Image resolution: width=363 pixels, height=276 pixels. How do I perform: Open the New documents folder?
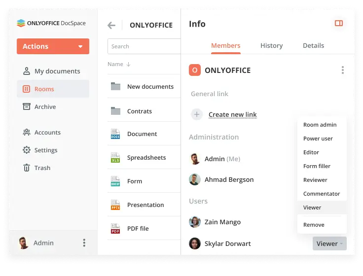pyautogui.click(x=144, y=87)
